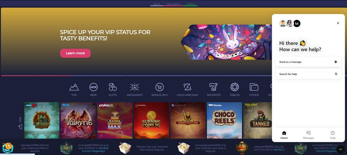Screen dimensions: 347x155
Task: Open the OTHER folder category icon
Action: click(254, 87)
